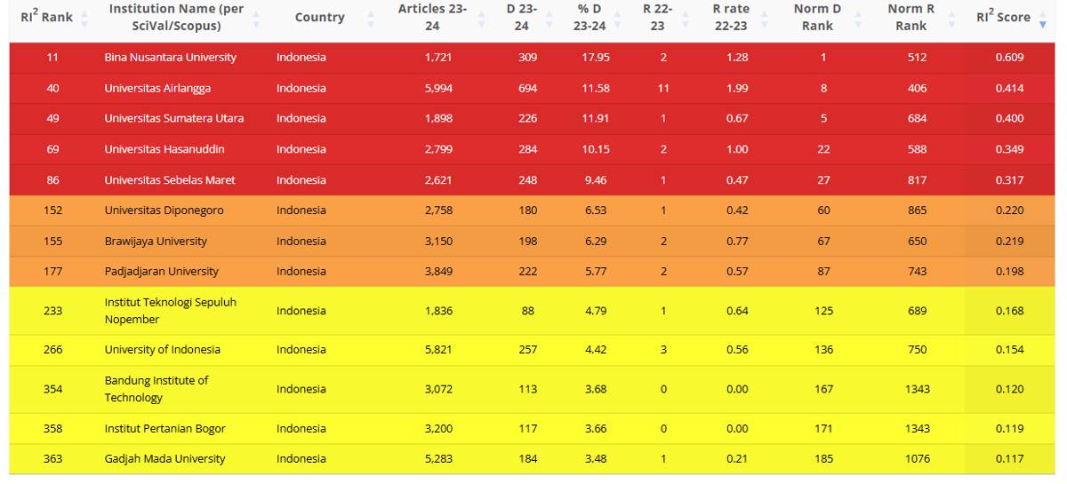Click RI² score 0.400
Screen dimensions: 1067x484
coord(1010,118)
